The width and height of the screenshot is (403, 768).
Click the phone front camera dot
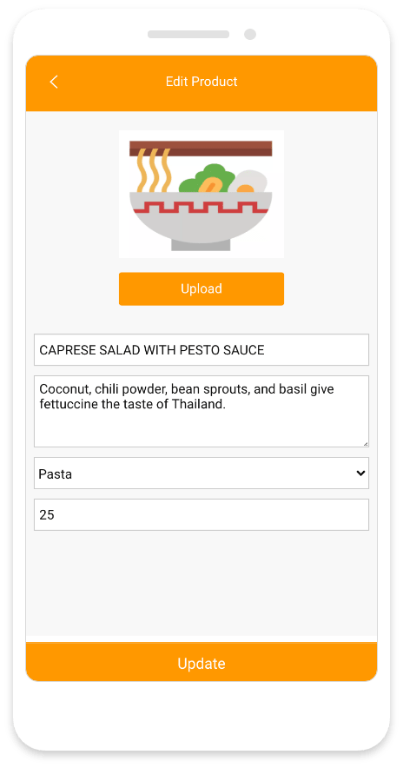(x=250, y=34)
